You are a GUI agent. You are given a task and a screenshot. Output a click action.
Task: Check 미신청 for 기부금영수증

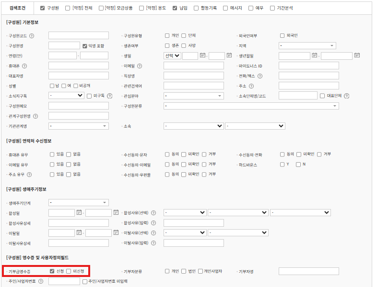[69, 271]
